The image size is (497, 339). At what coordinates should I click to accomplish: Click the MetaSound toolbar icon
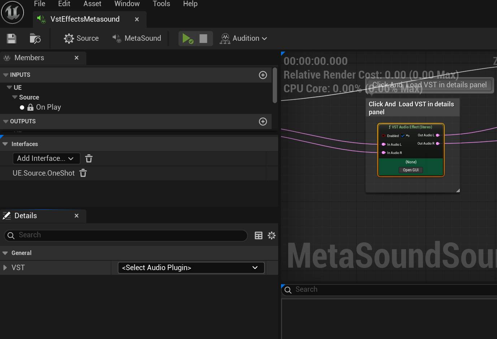click(x=116, y=38)
